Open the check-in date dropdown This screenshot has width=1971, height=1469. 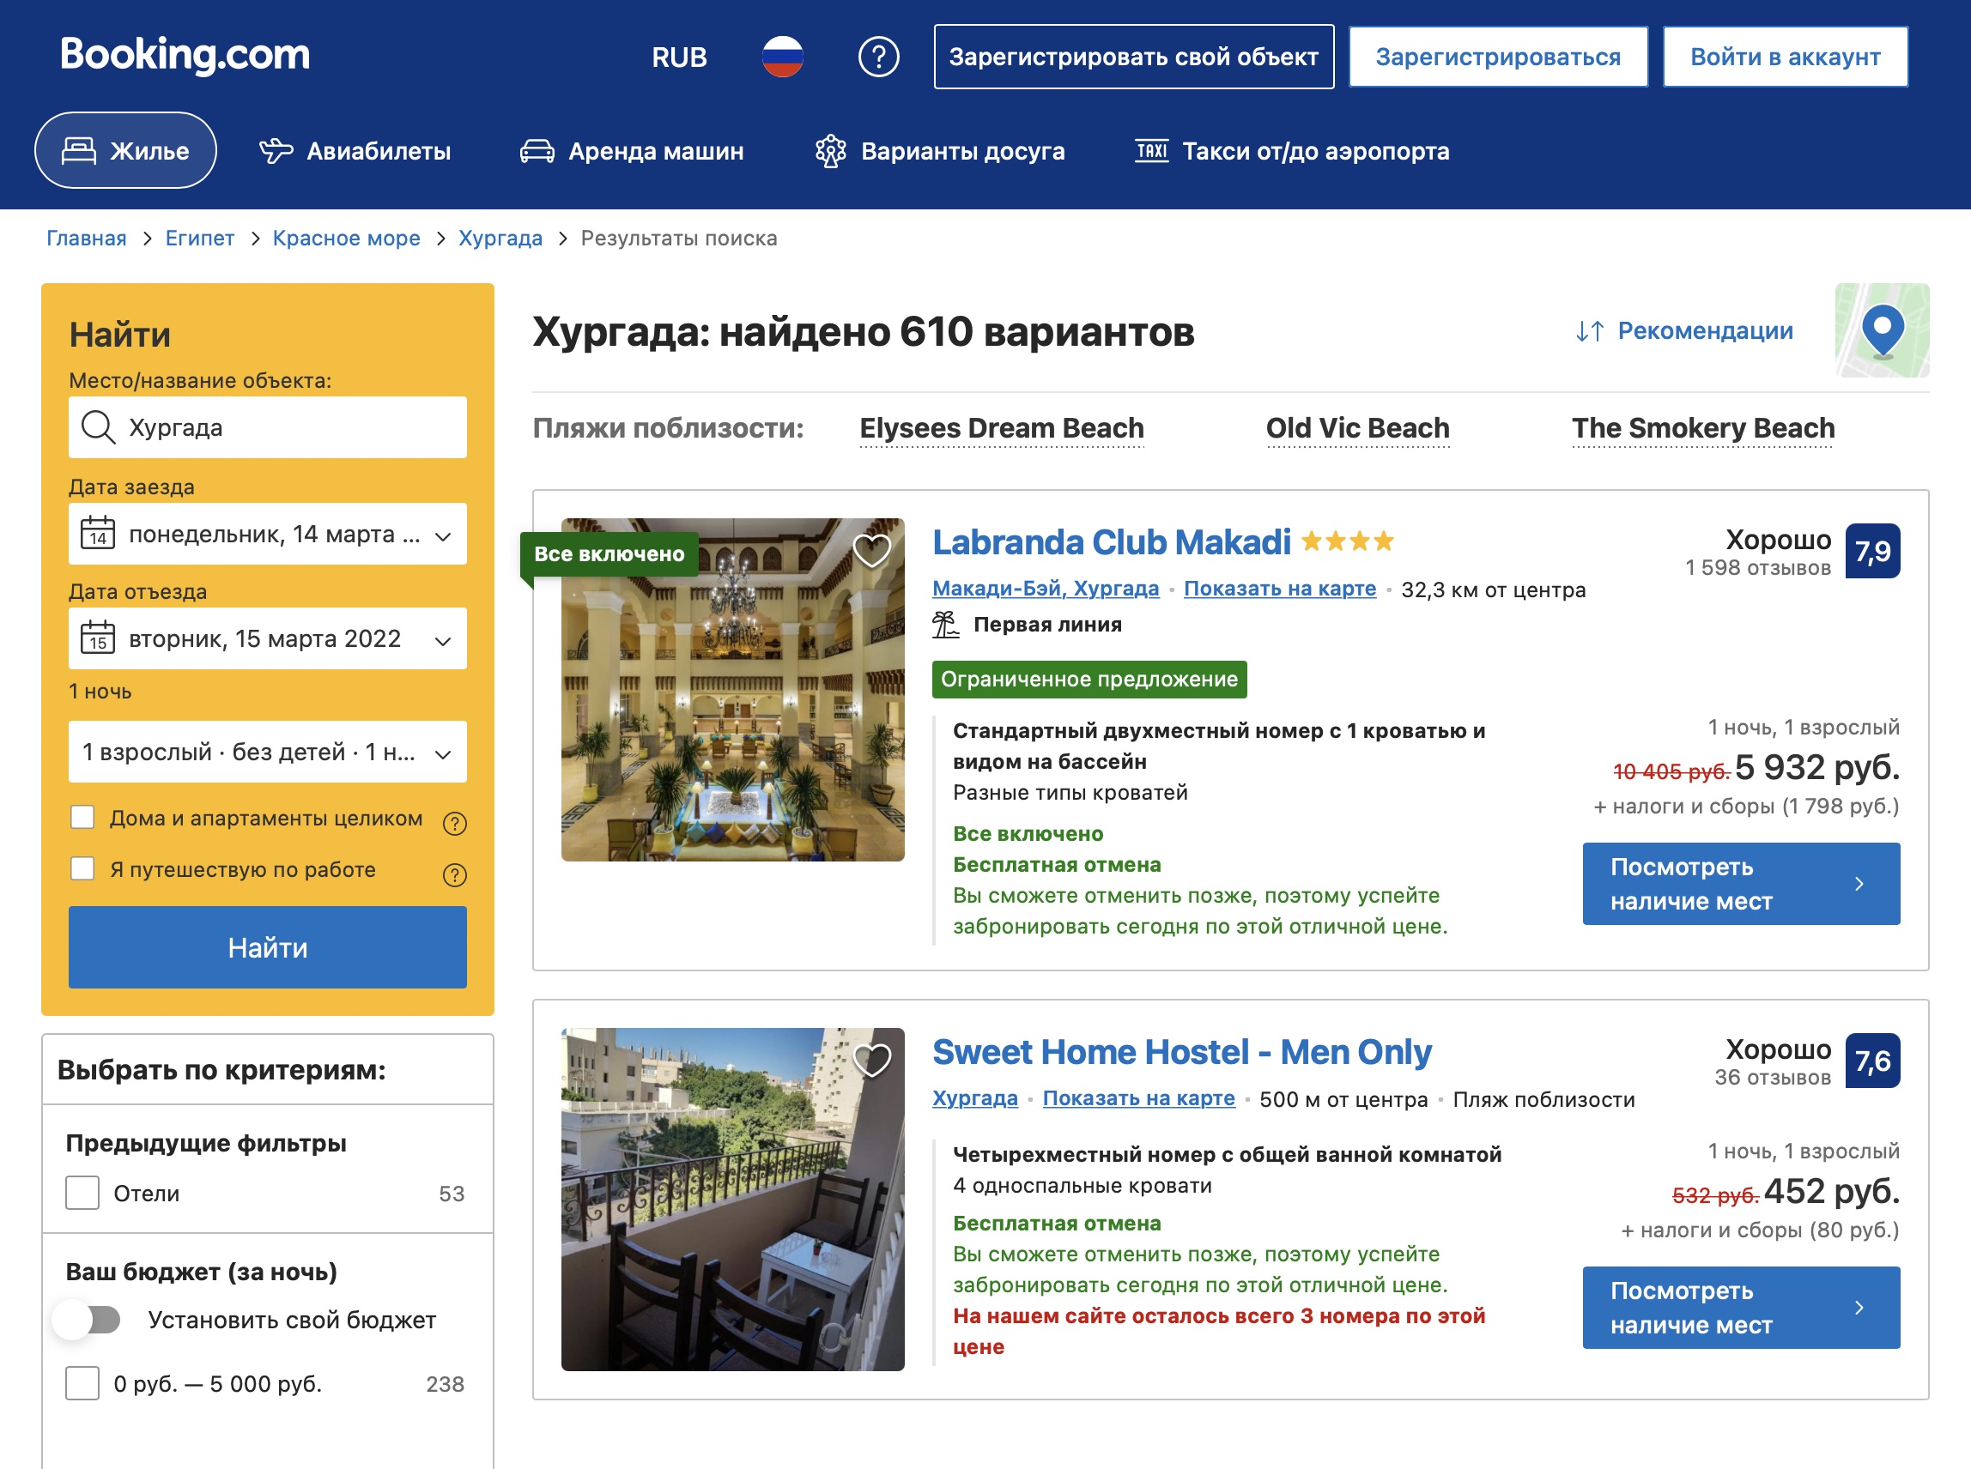267,535
